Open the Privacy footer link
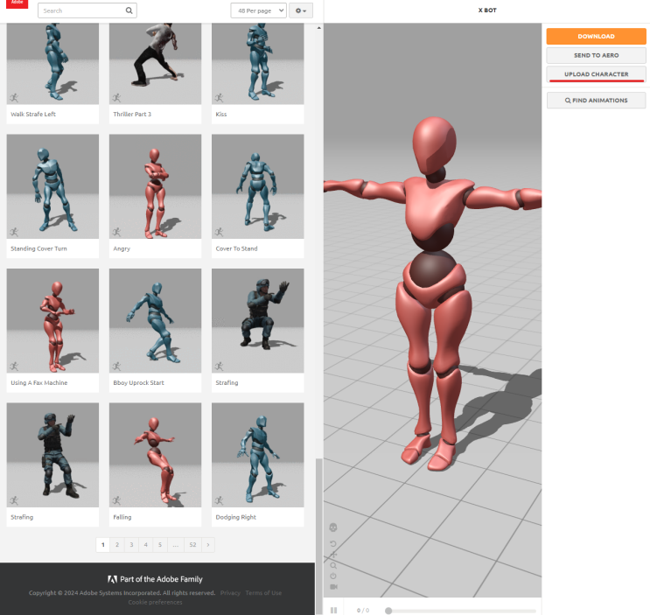Screen dimensions: 650x615 click(230, 593)
